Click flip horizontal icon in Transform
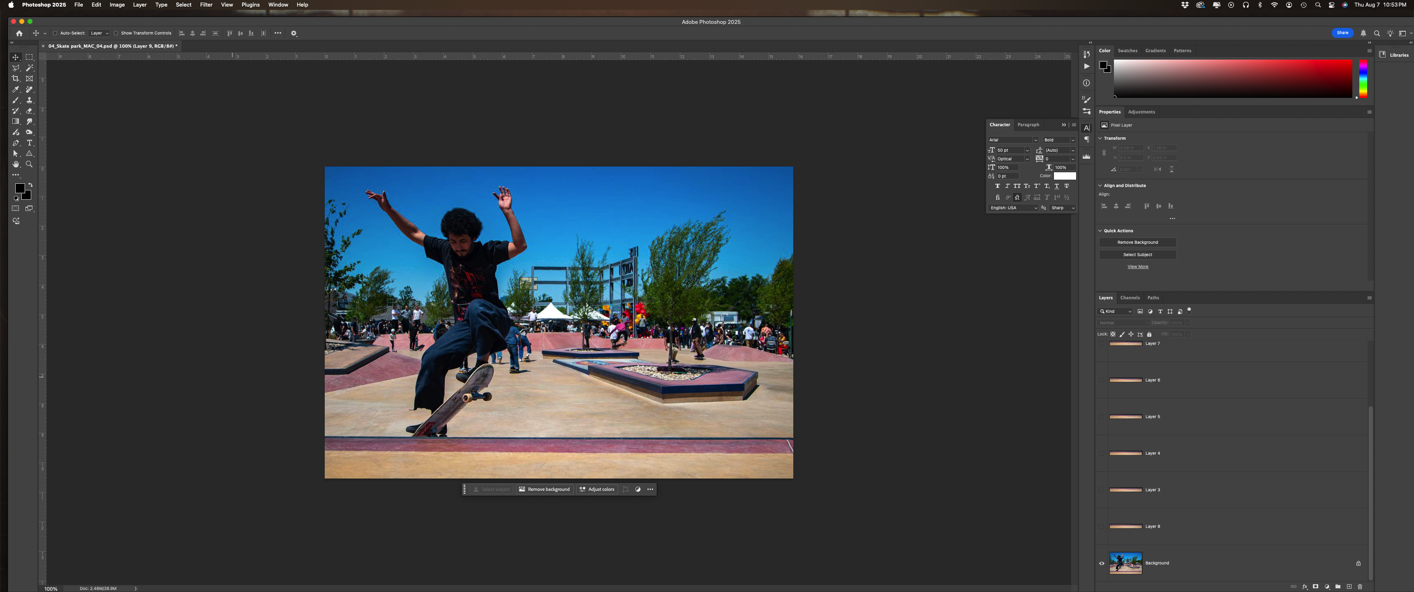 (1158, 169)
